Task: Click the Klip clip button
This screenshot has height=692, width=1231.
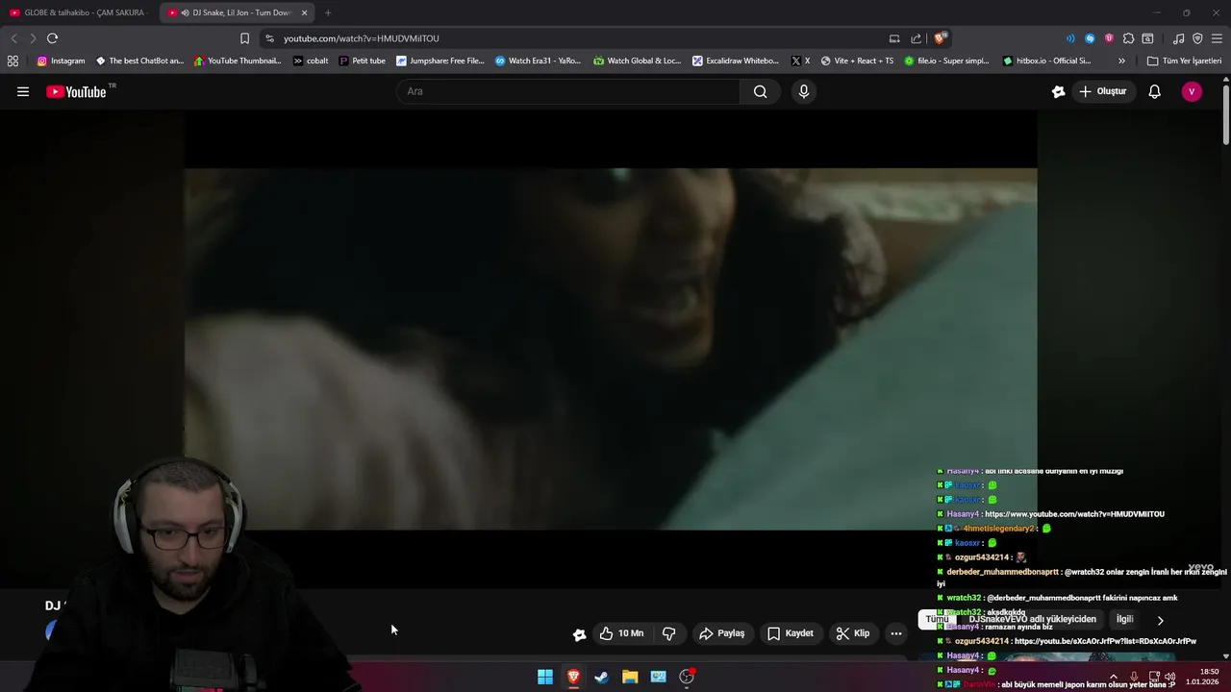Action: [x=853, y=633]
